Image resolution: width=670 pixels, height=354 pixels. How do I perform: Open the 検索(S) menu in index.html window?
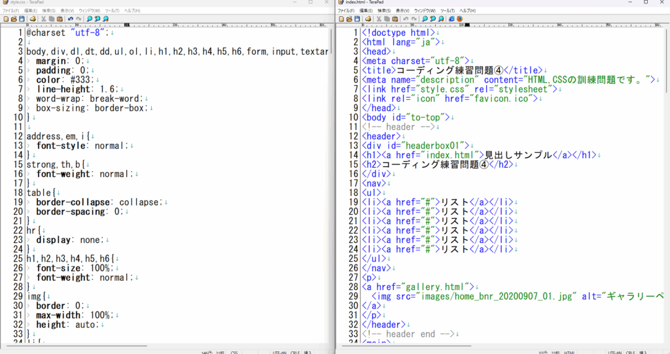coord(385,11)
